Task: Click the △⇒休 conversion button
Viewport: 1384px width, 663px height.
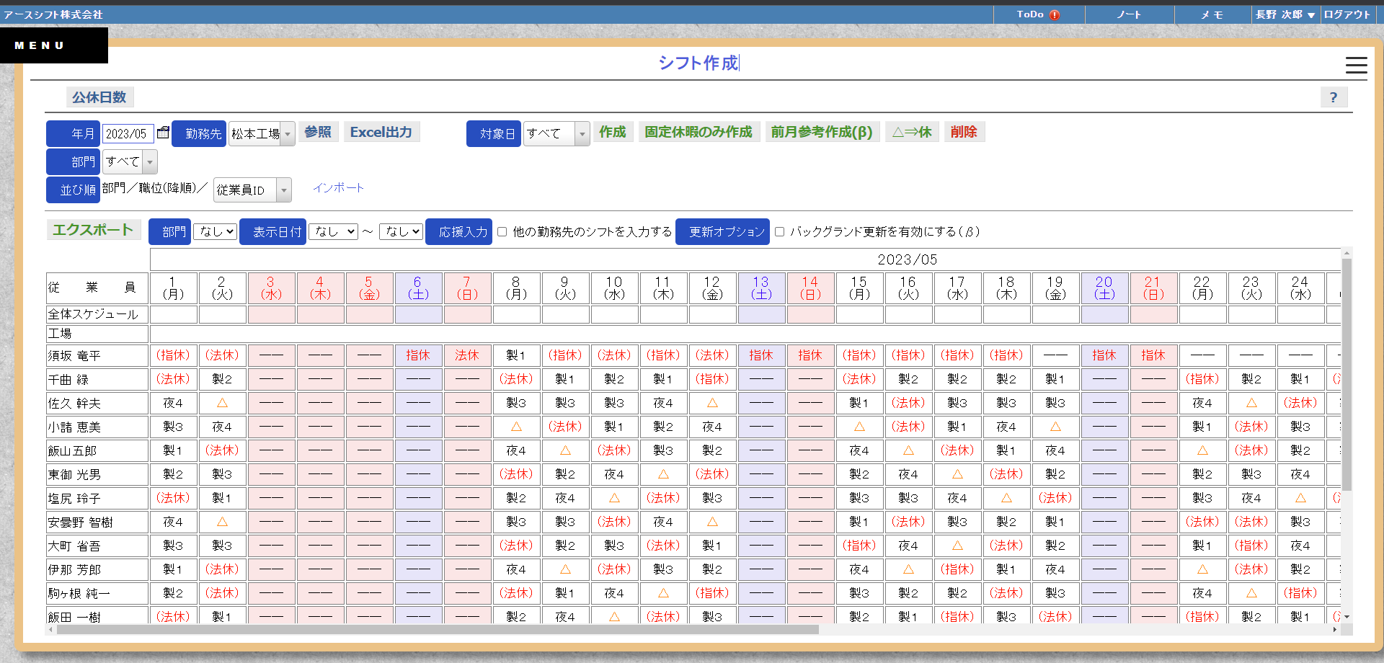Action: click(x=912, y=132)
